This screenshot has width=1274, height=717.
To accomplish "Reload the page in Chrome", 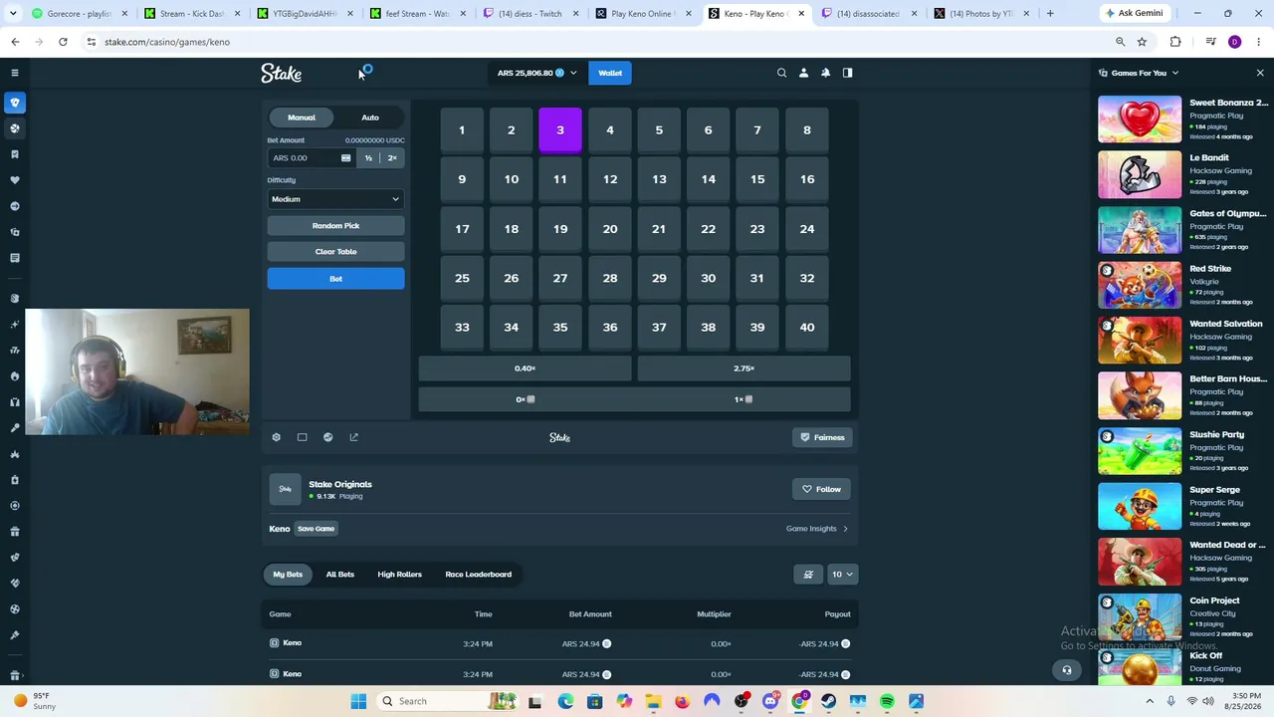I will [x=63, y=42].
